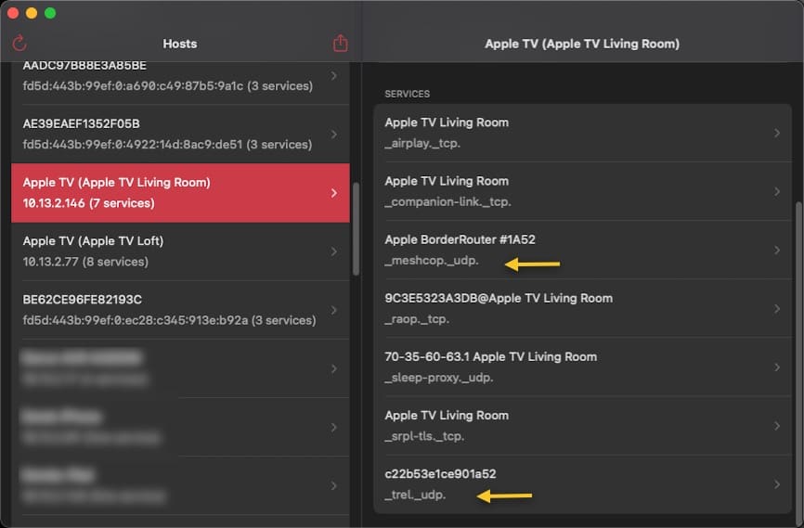
Task: Expand chevron of _srpl-tls._tcp. row
Action: point(777,426)
